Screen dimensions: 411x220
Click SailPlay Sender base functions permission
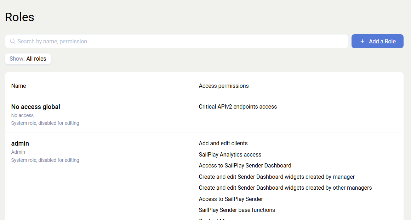[237, 210]
